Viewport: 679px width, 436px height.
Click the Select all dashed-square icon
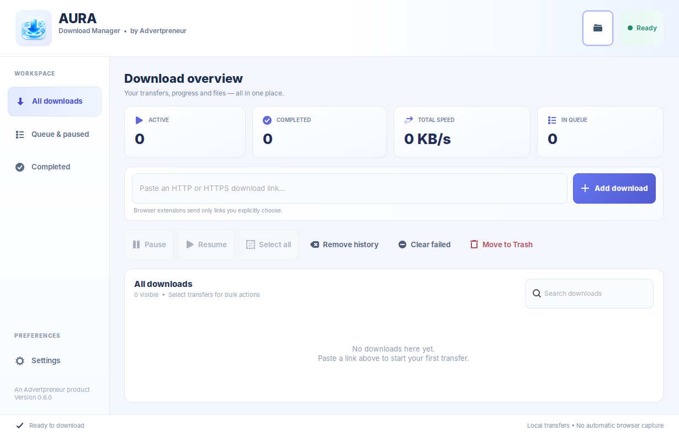251,244
